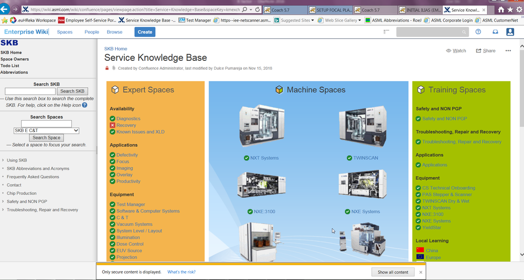Image resolution: width=524 pixels, height=280 pixels.
Task: Click the Machine Spaces cube icon
Action: tap(279, 90)
